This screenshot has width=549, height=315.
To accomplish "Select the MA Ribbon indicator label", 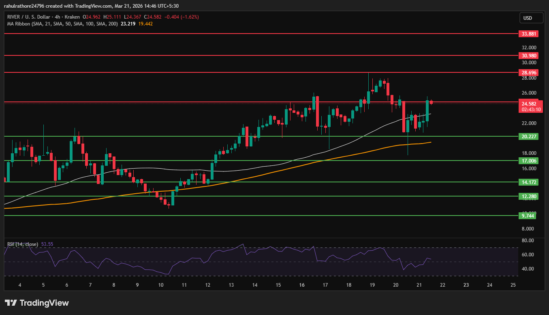I will [x=61, y=24].
